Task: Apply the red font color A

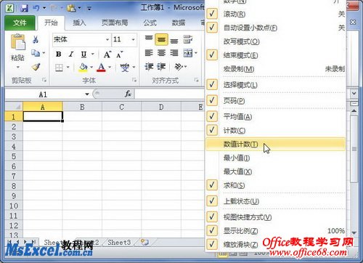Action: (101, 68)
